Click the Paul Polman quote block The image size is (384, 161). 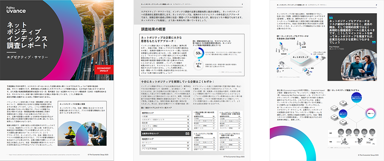pos(352,47)
